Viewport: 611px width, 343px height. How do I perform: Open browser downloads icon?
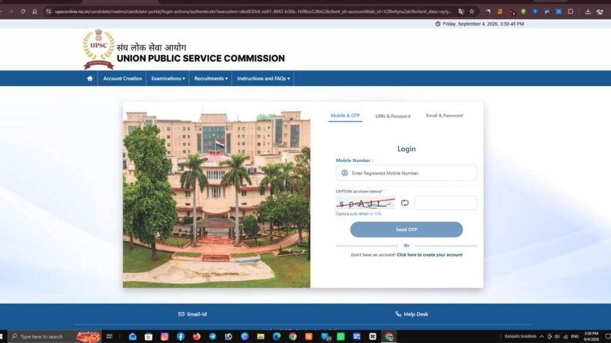coord(588,12)
